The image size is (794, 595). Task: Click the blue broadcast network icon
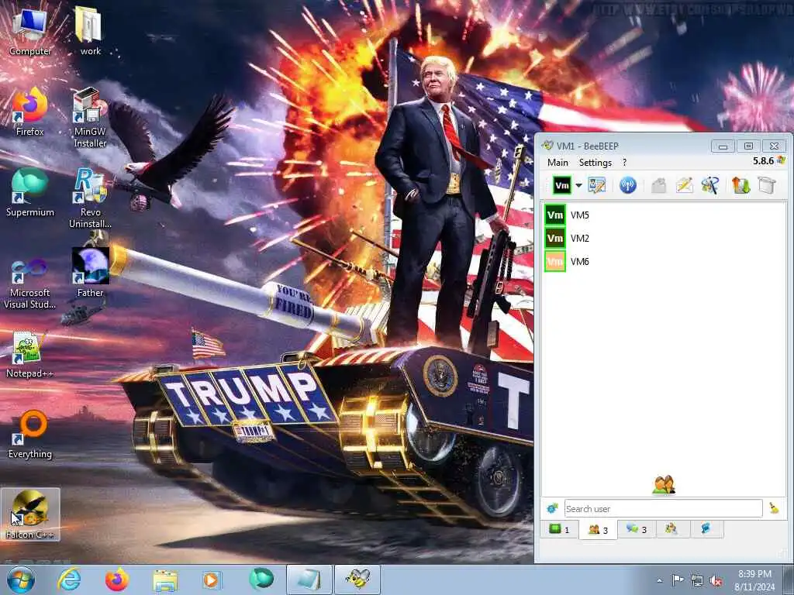[x=627, y=185]
